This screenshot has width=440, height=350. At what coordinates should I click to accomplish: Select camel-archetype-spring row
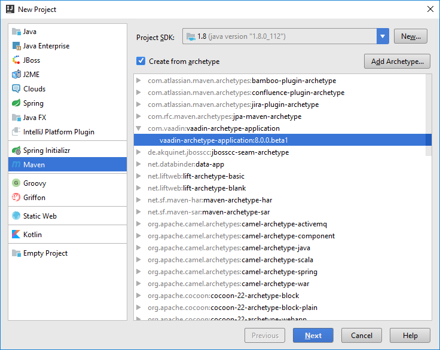283,272
